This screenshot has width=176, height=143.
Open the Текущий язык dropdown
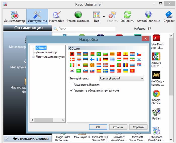(121, 79)
